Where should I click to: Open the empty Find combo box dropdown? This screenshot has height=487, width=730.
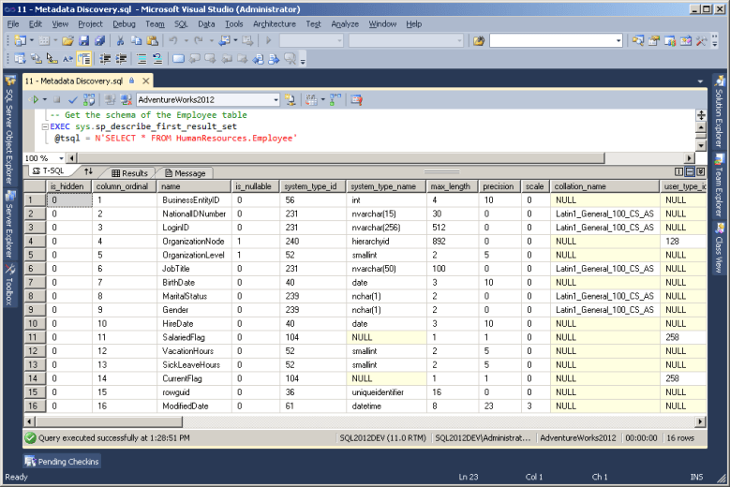click(618, 41)
